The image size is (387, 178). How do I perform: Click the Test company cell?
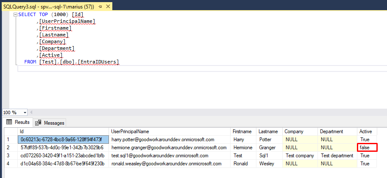pyautogui.click(x=300, y=156)
